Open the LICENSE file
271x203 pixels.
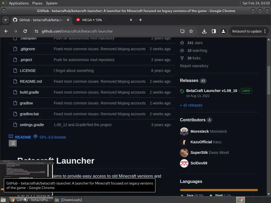coord(28,71)
